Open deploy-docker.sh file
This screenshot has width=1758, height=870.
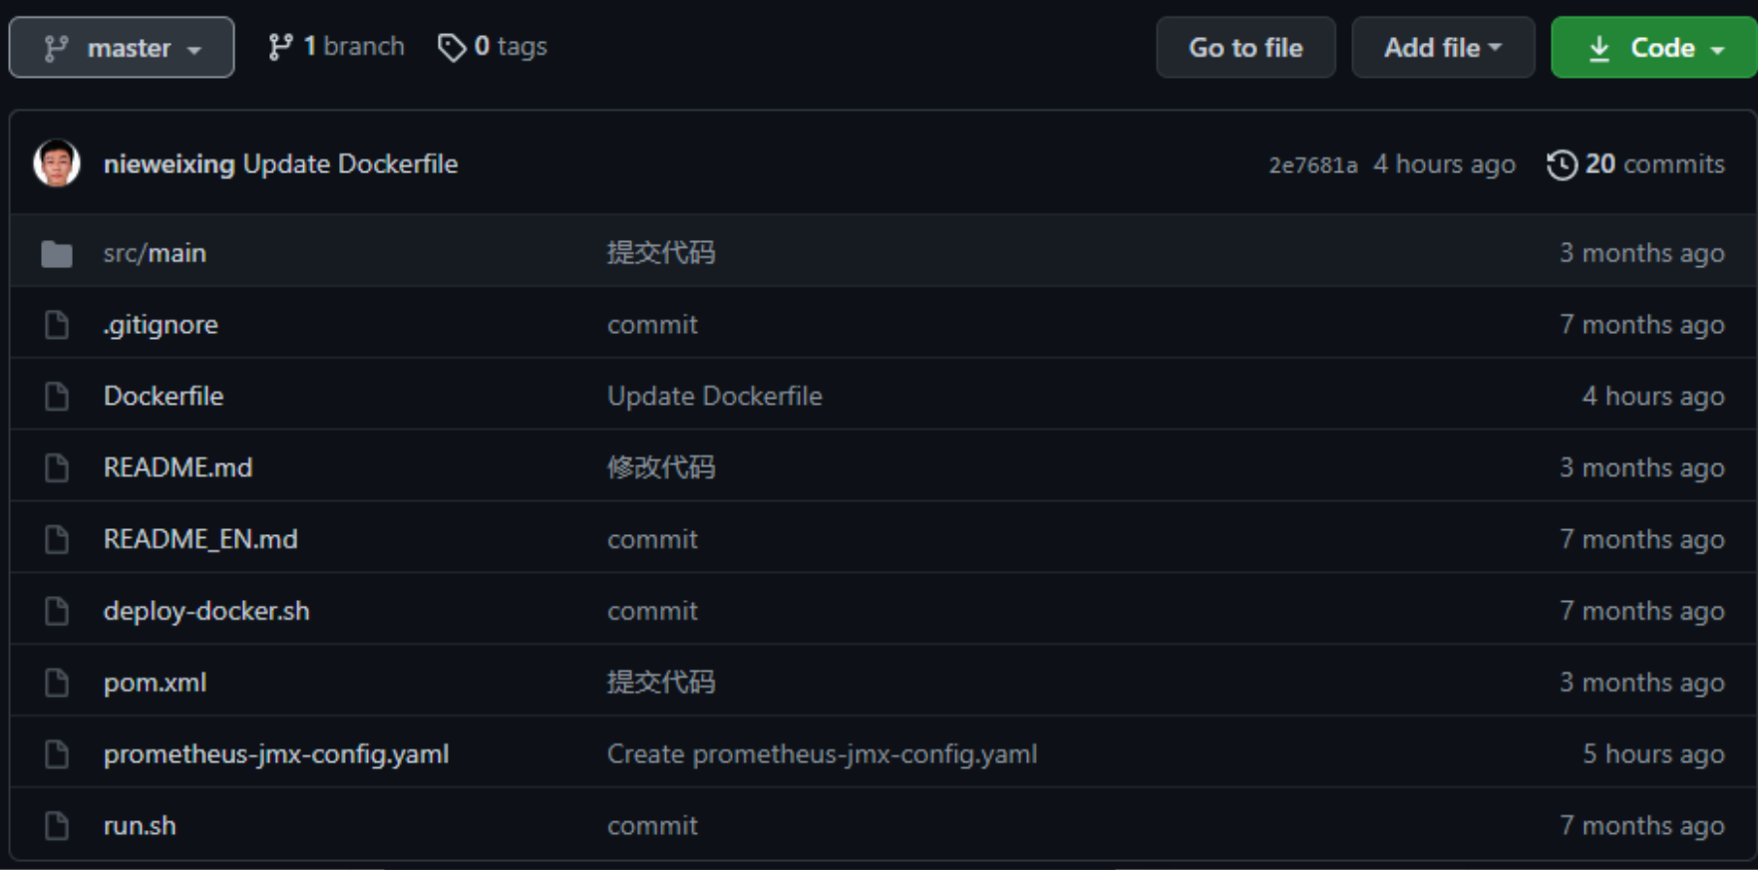pyautogui.click(x=206, y=611)
